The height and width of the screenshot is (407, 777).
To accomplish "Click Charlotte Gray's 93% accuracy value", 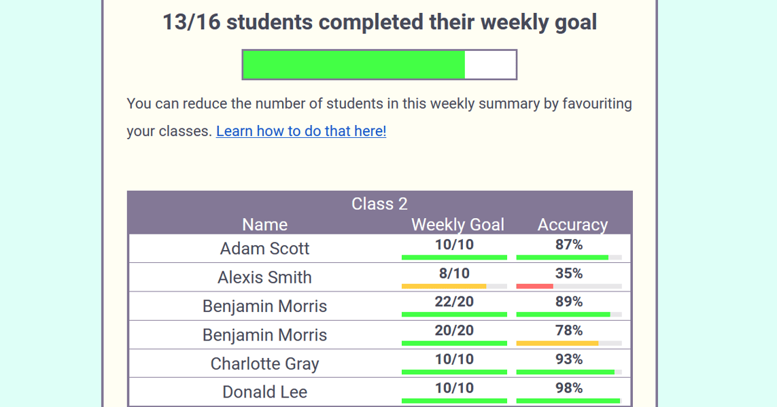I will pyautogui.click(x=569, y=359).
